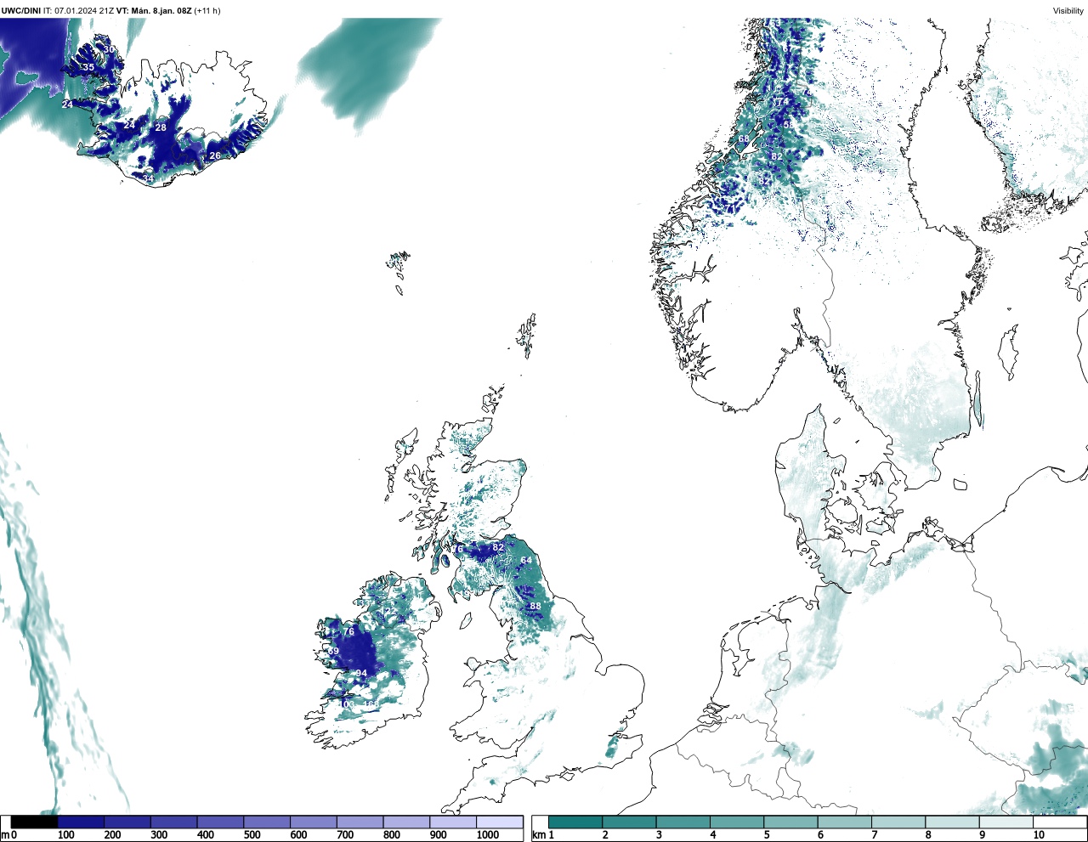Click the black 0–100 m legend swatch
This screenshot has height=842, width=1088.
(x=34, y=822)
